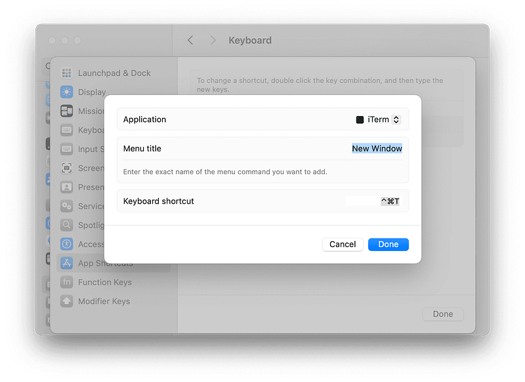Select the Function Keys fn icon
This screenshot has height=382, width=525.
point(67,282)
